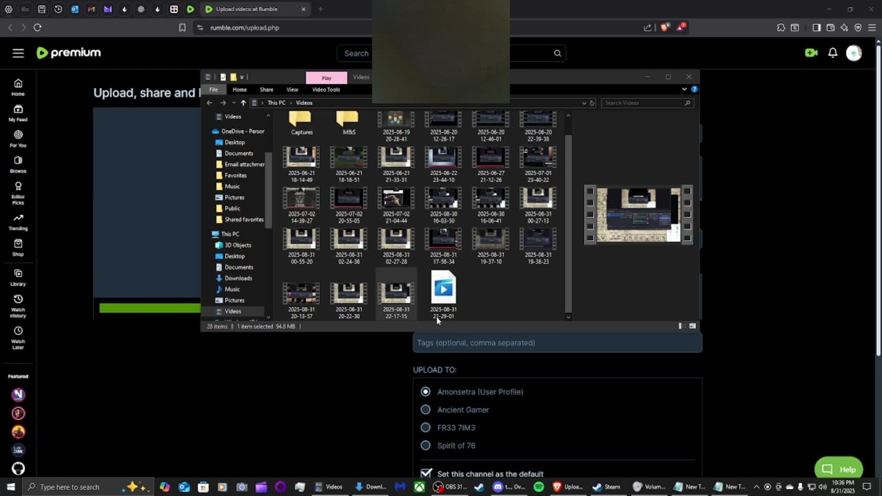Open the Quick Access Toolbar dropdown
This screenshot has width=882, height=496.
(242, 77)
